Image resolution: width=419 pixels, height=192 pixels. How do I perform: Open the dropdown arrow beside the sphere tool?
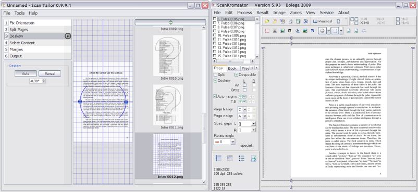tap(328, 31)
